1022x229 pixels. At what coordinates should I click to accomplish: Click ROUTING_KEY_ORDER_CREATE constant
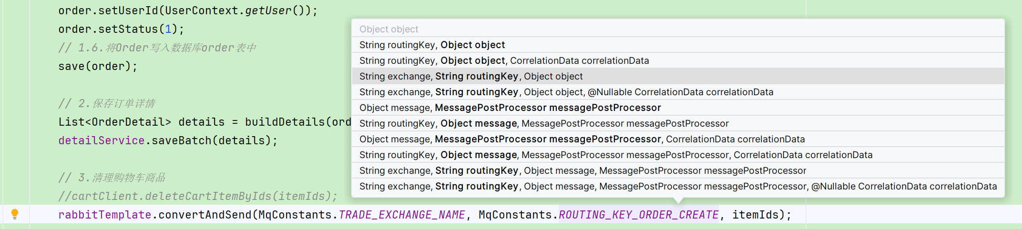(x=638, y=215)
